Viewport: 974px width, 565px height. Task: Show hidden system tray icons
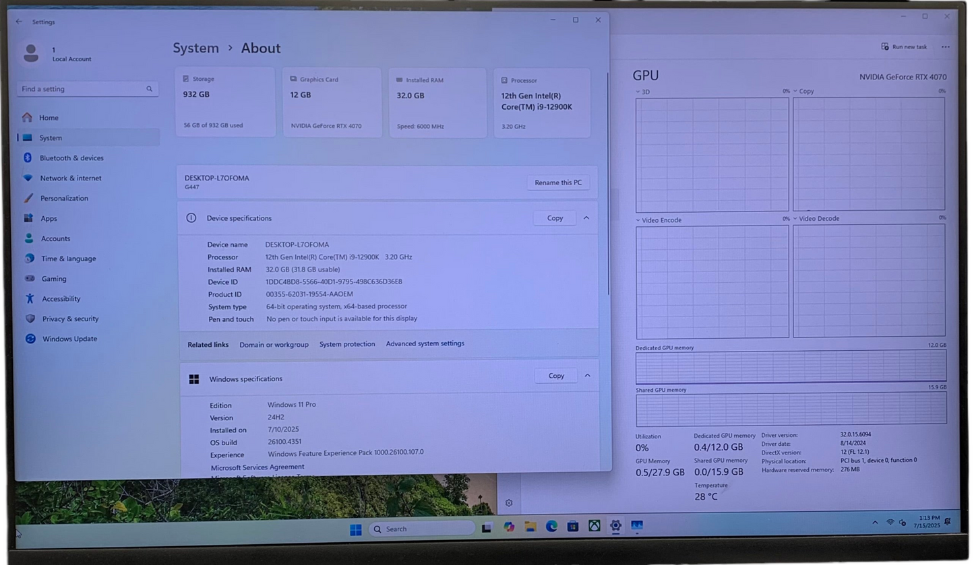875,523
